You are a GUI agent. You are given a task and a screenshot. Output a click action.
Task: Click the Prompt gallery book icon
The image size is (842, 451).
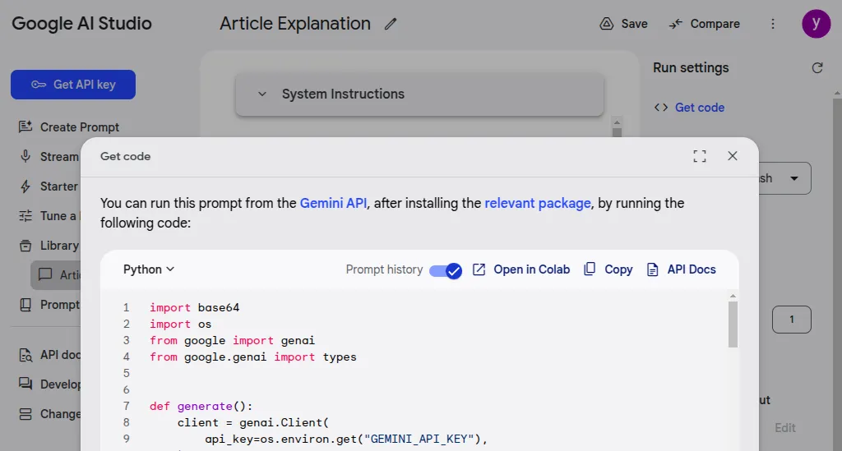[25, 305]
